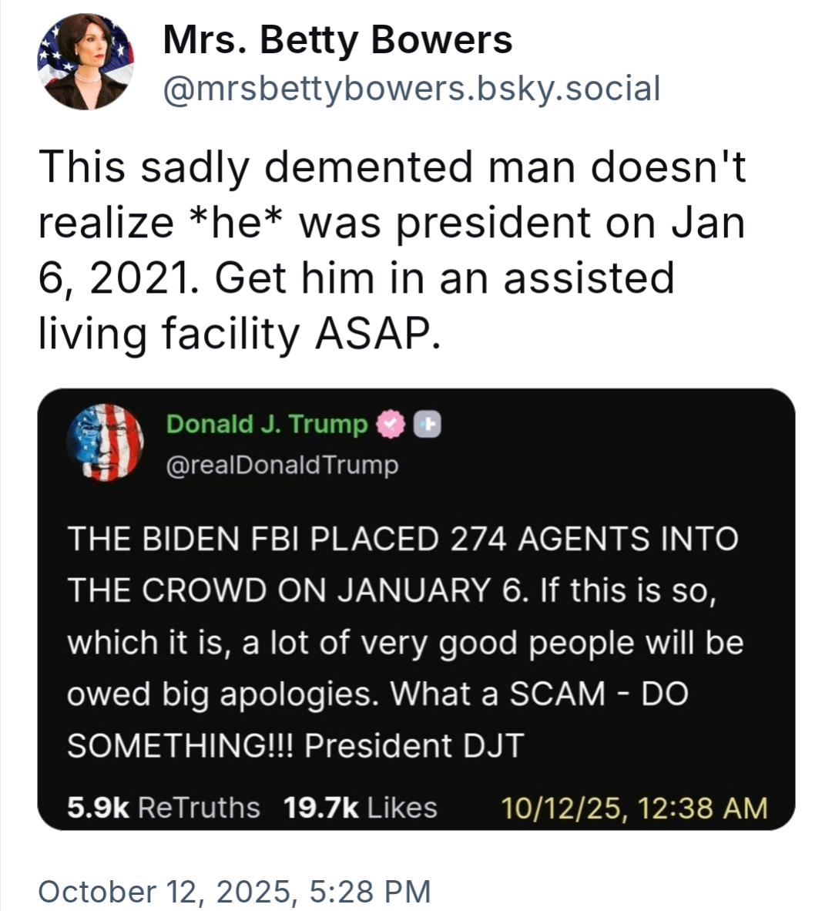This screenshot has width=832, height=911.
Task: Select the @realDonaldTrump handle
Action: tap(282, 466)
